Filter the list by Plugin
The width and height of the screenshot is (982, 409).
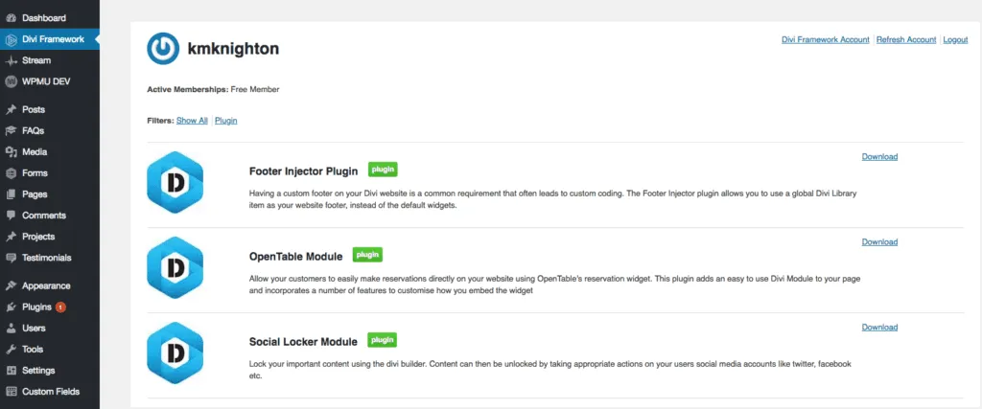226,121
